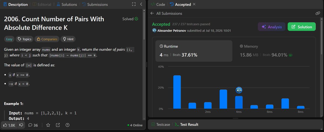The image size is (324, 132).
Task: Click the highlighted 4ms histogram bar
Action: 239,102
